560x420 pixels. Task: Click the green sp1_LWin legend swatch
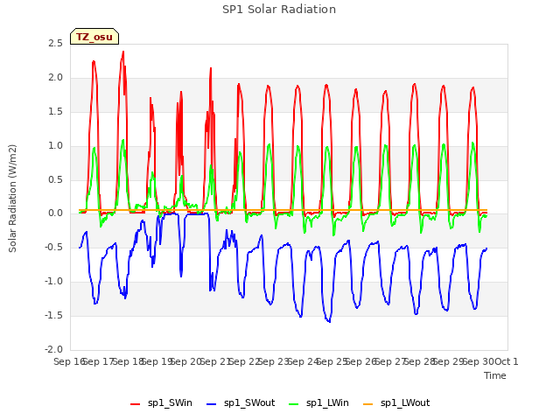294,404
